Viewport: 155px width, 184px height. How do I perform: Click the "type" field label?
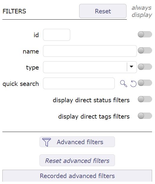tap(32, 68)
